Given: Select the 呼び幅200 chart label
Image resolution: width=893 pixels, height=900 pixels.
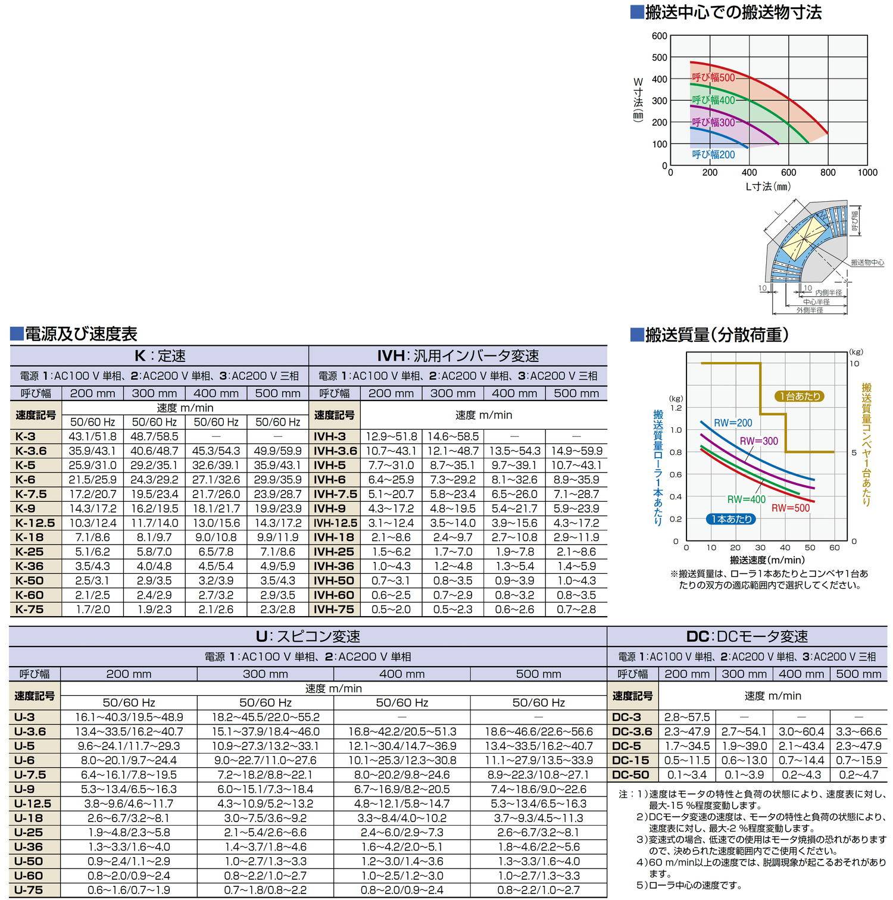Looking at the screenshot, I should (x=713, y=155).
